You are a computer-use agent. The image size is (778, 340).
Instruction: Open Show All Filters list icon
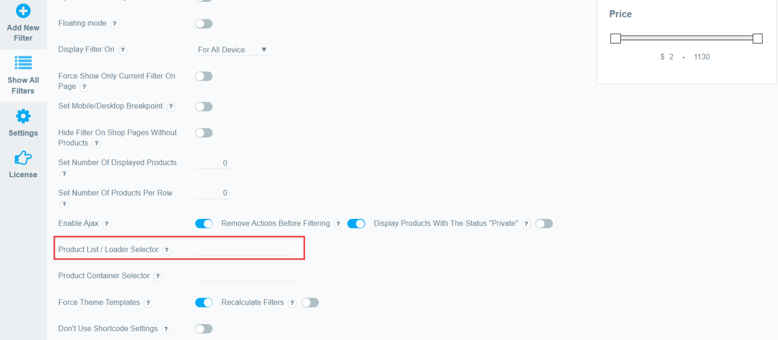[x=23, y=63]
